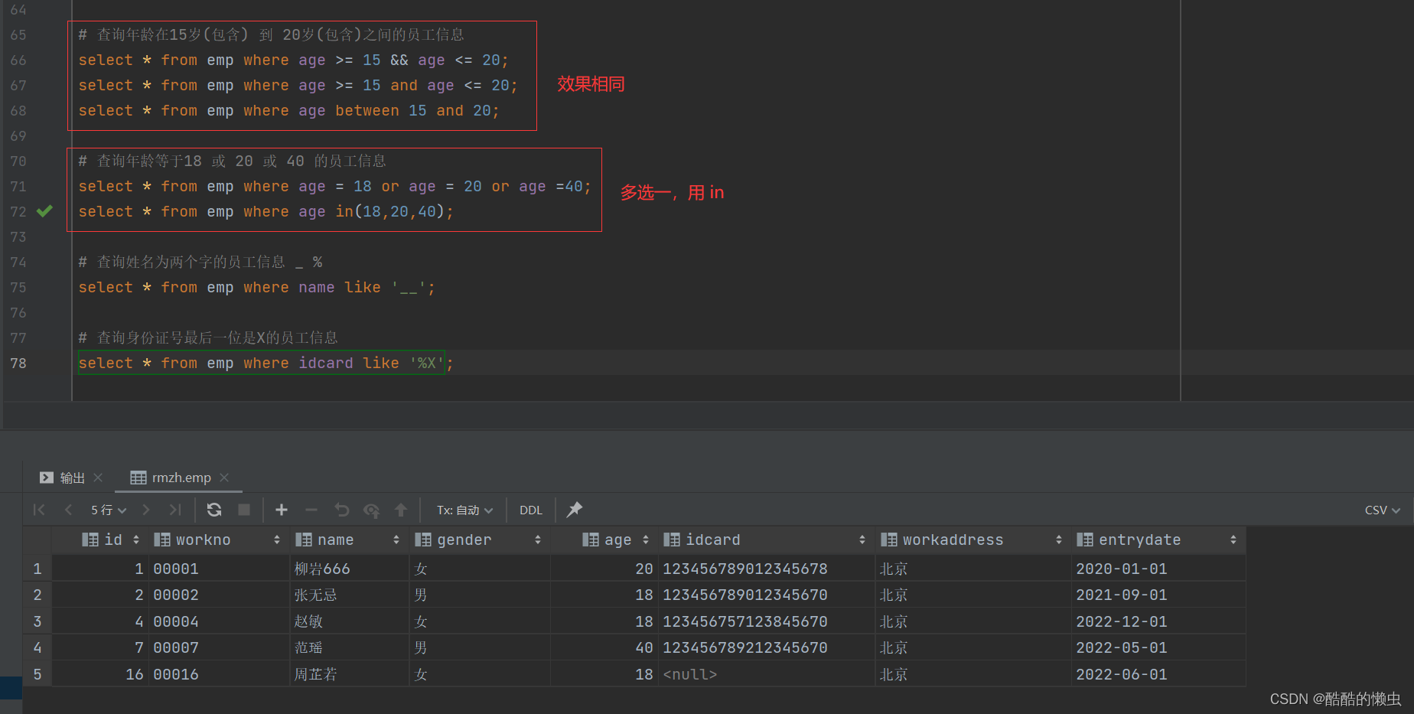Screen dimensions: 1414x714
Task: Sort by the age column arrows
Action: (646, 540)
